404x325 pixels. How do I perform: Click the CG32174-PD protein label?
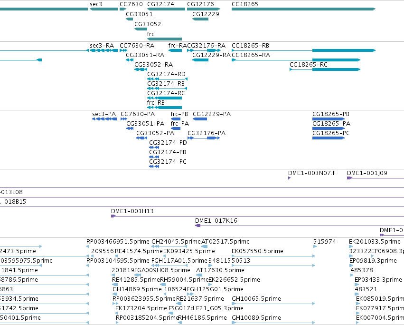point(168,143)
